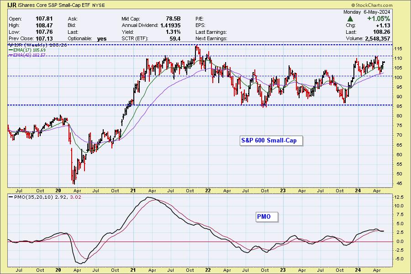Click the IJR (Weekly) legend entry
This screenshot has width=411, height=274.
(x=38, y=45)
